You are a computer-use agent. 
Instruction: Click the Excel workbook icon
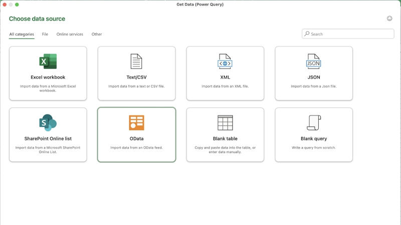pyautogui.click(x=48, y=61)
